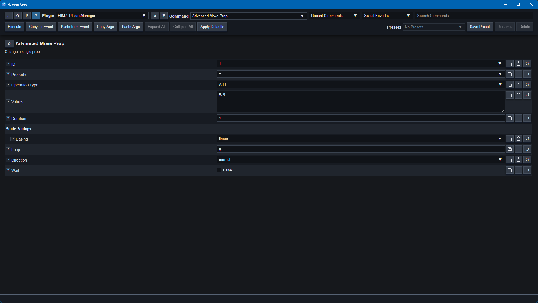The height and width of the screenshot is (303, 538).
Task: Copy the Wait row value
Action: click(x=510, y=170)
